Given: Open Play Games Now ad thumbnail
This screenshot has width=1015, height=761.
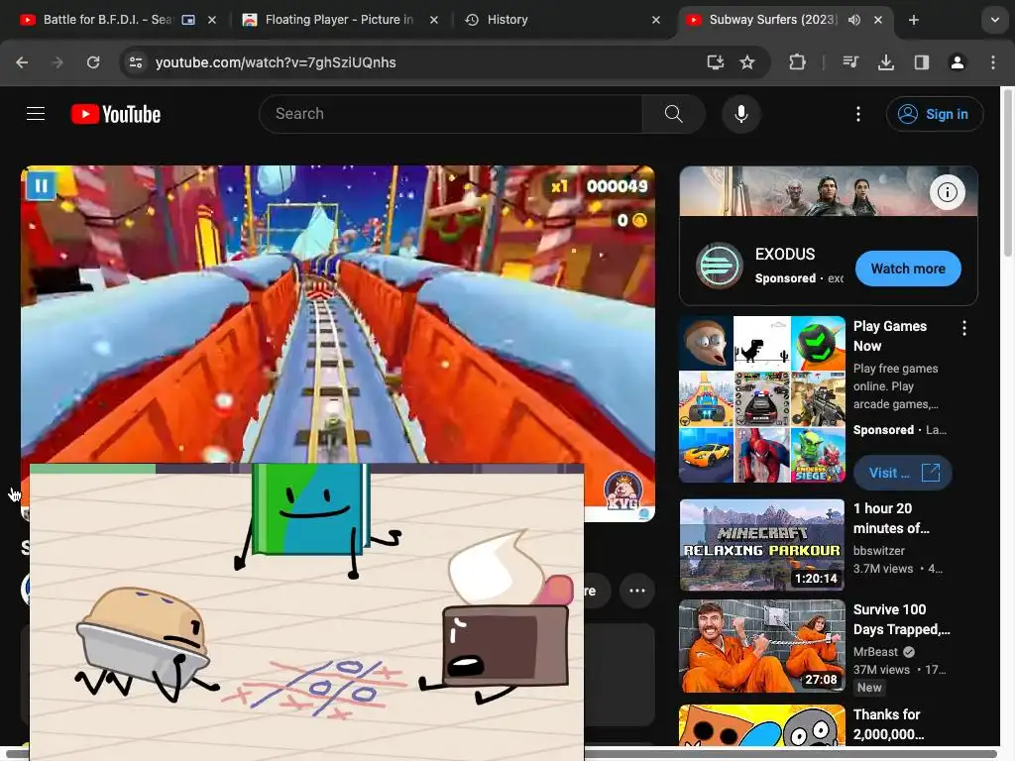Looking at the screenshot, I should [x=762, y=399].
